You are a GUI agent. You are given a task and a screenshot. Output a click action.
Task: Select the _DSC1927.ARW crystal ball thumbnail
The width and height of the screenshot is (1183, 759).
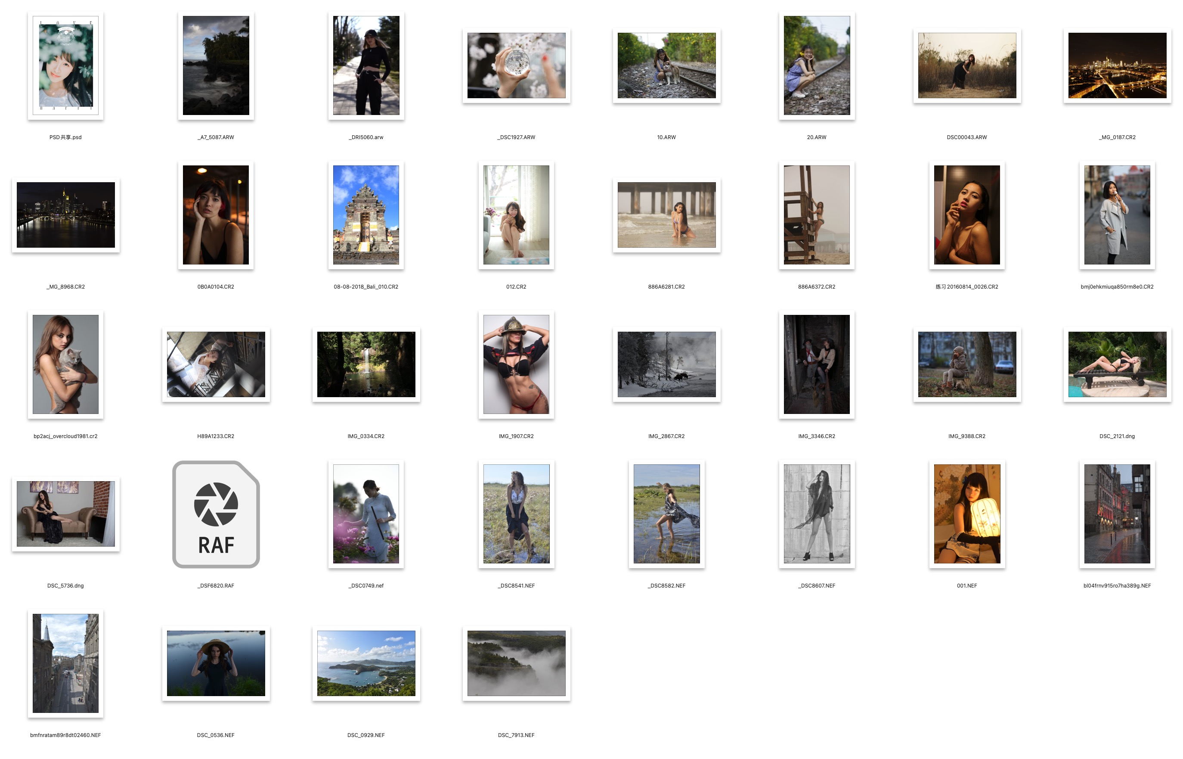point(516,65)
